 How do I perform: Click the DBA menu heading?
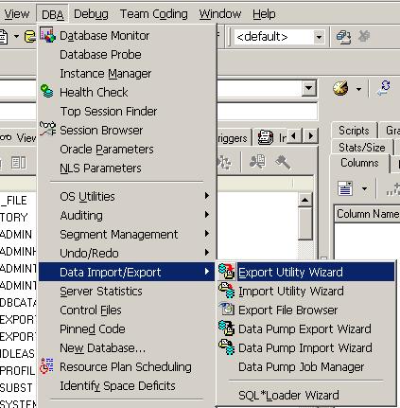[52, 14]
